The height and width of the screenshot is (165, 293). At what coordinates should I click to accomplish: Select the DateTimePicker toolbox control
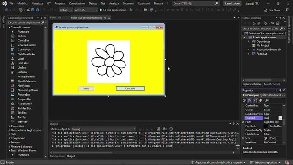click(x=27, y=54)
